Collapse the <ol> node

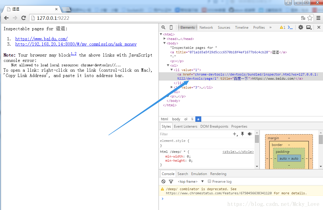click(168, 65)
